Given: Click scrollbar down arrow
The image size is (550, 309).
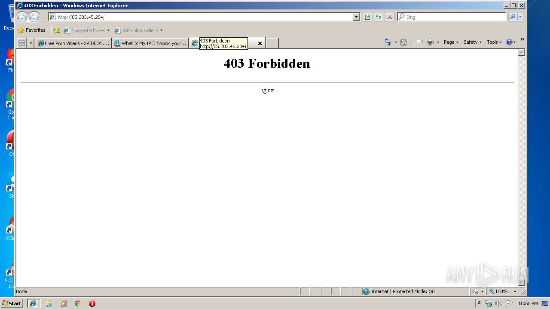Looking at the screenshot, I should pyautogui.click(x=522, y=282).
